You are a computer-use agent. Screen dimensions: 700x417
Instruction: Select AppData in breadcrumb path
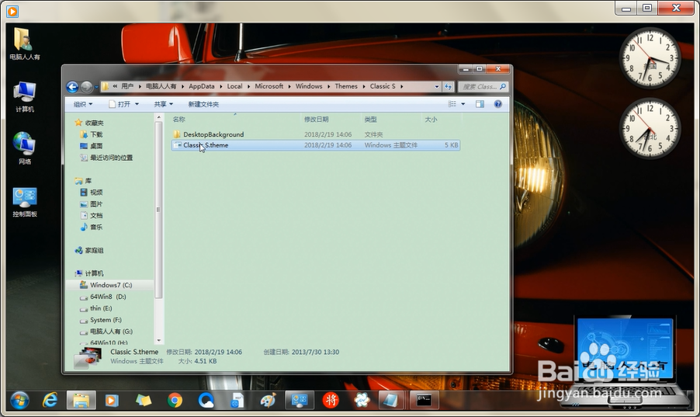click(201, 86)
